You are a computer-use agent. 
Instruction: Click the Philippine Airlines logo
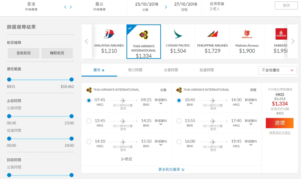(212, 34)
